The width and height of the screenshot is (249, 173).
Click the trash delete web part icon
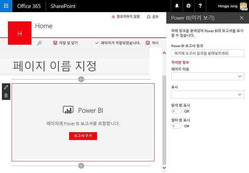[6, 95]
